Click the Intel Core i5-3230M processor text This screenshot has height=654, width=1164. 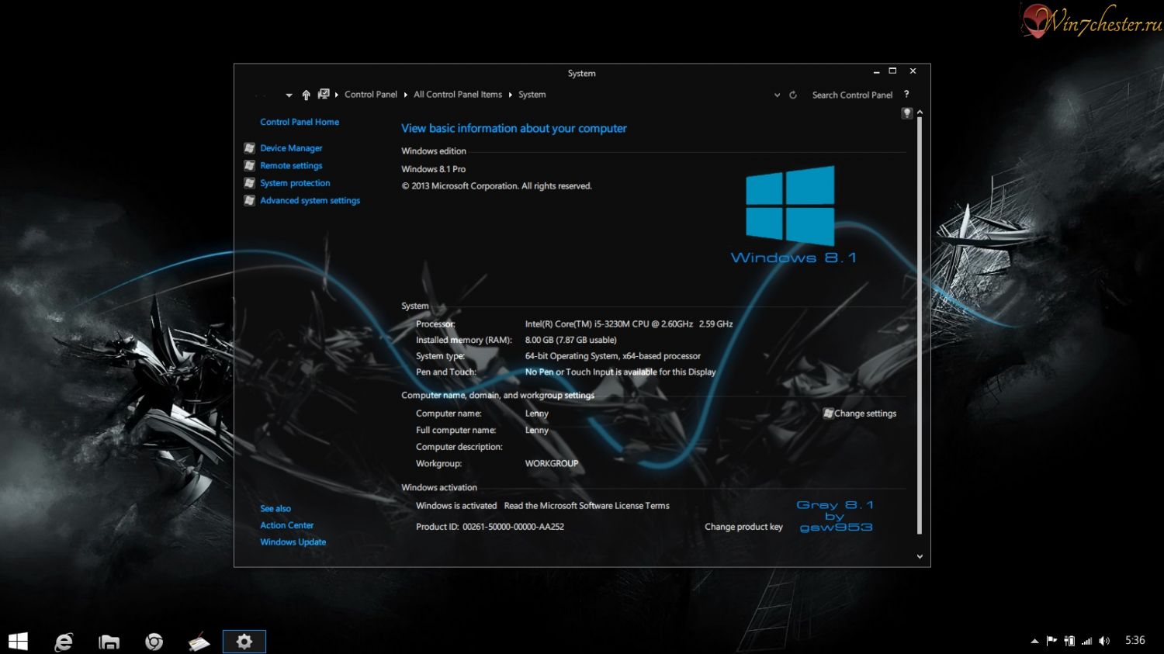[629, 324]
